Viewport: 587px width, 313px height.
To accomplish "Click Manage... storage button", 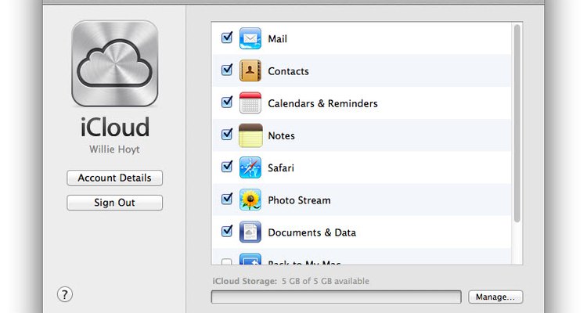I will pyautogui.click(x=495, y=297).
